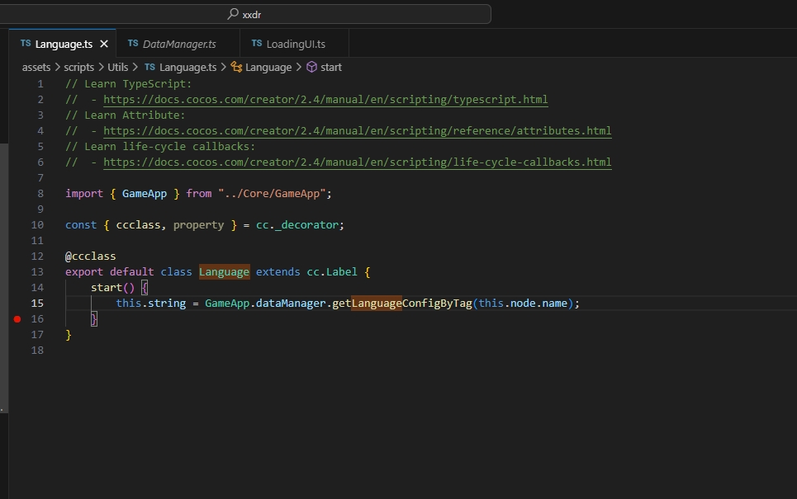Expand the Utils breadcrumb folder

(x=117, y=68)
